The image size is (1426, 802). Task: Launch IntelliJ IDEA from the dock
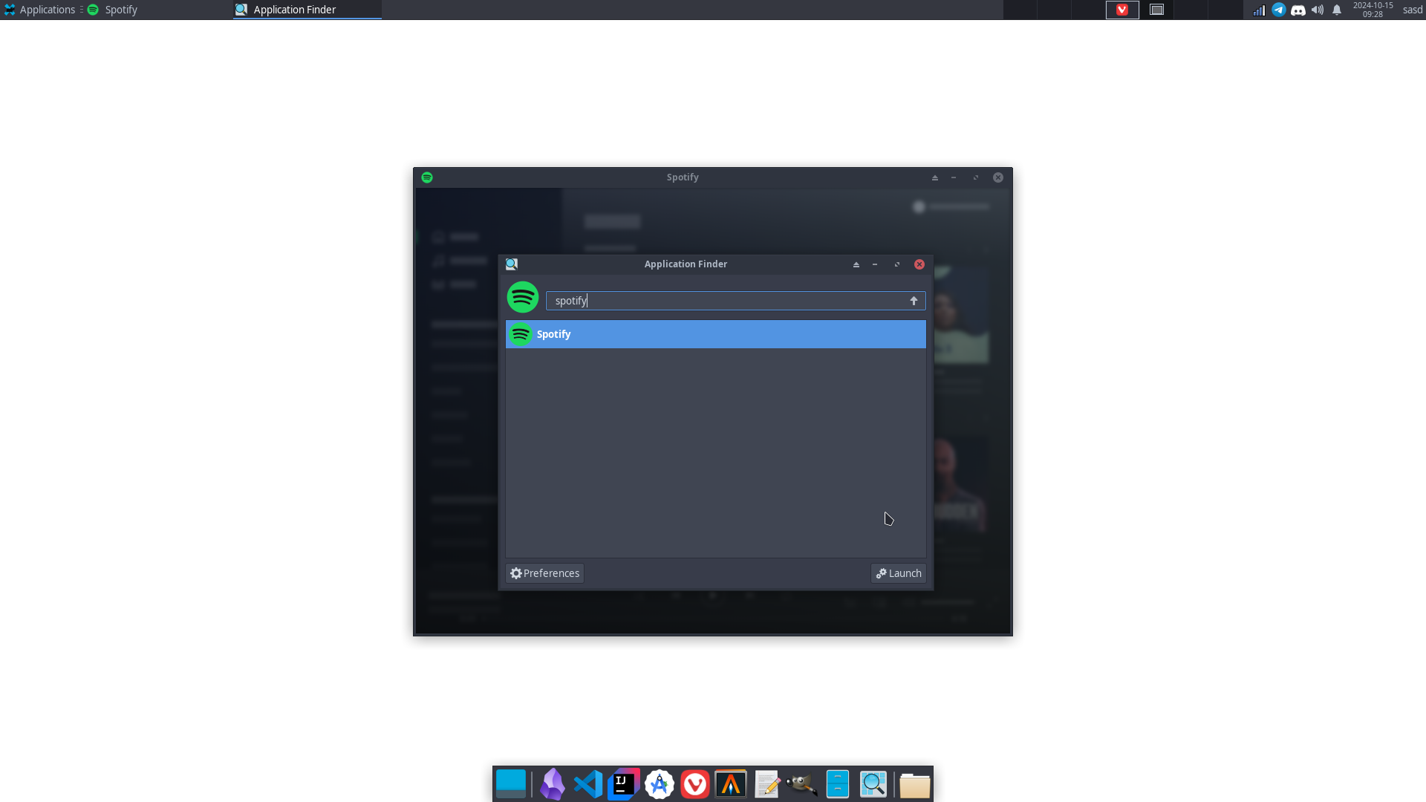[x=624, y=784]
